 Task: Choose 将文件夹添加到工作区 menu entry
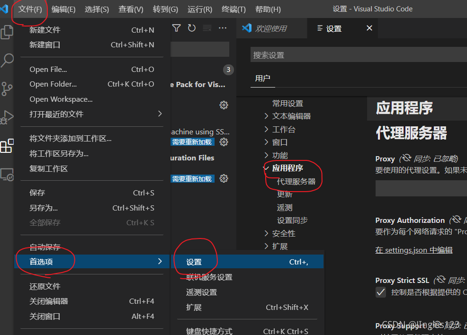pos(92,138)
